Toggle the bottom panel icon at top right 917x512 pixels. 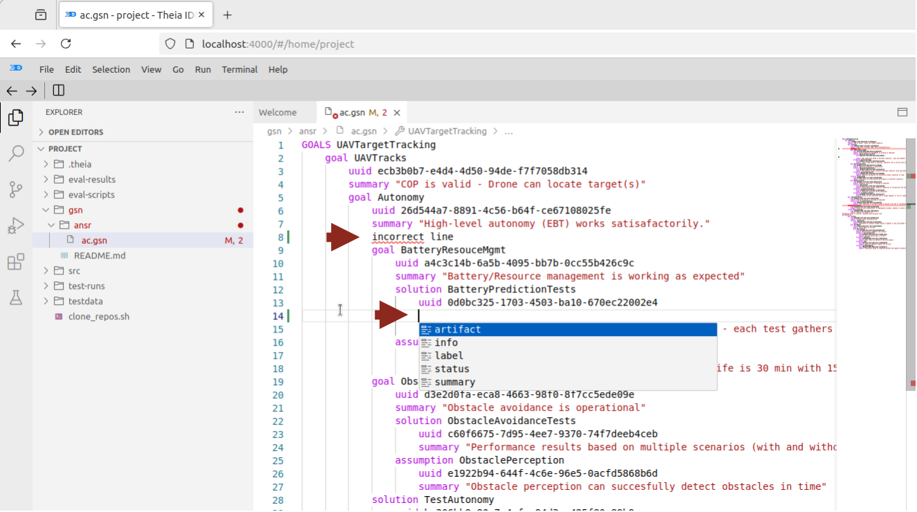[902, 112]
